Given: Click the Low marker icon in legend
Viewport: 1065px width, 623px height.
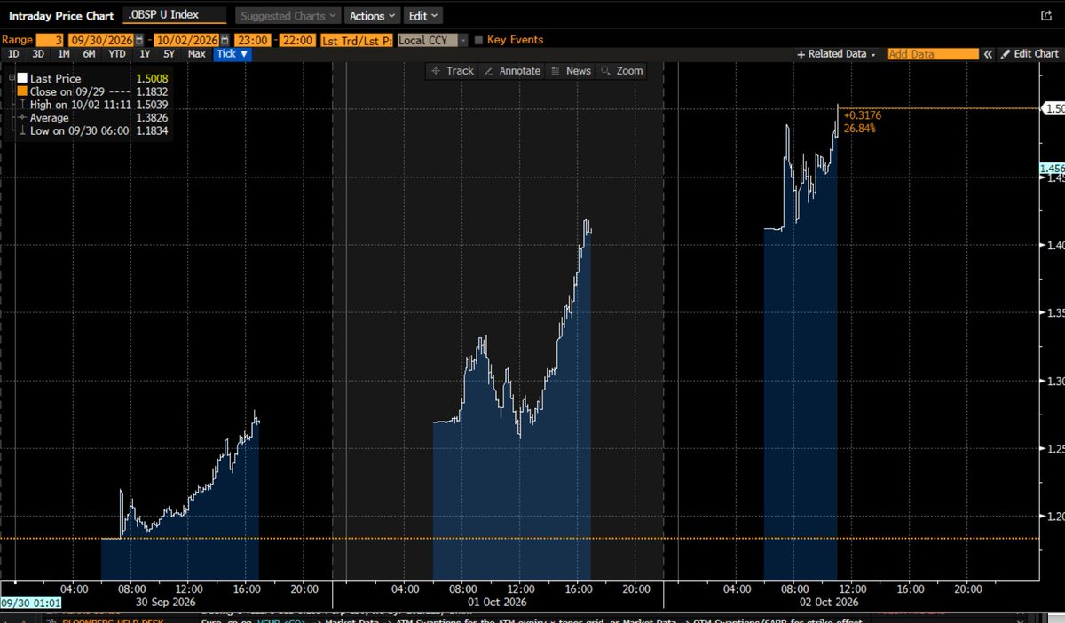Looking at the screenshot, I should pyautogui.click(x=21, y=130).
